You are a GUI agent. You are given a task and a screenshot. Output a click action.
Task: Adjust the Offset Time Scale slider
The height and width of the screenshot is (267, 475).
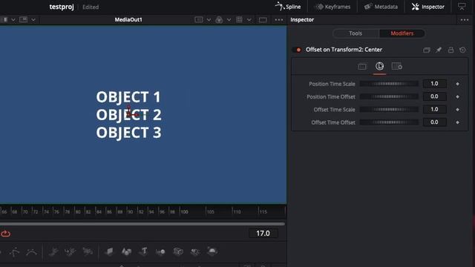[x=389, y=110]
